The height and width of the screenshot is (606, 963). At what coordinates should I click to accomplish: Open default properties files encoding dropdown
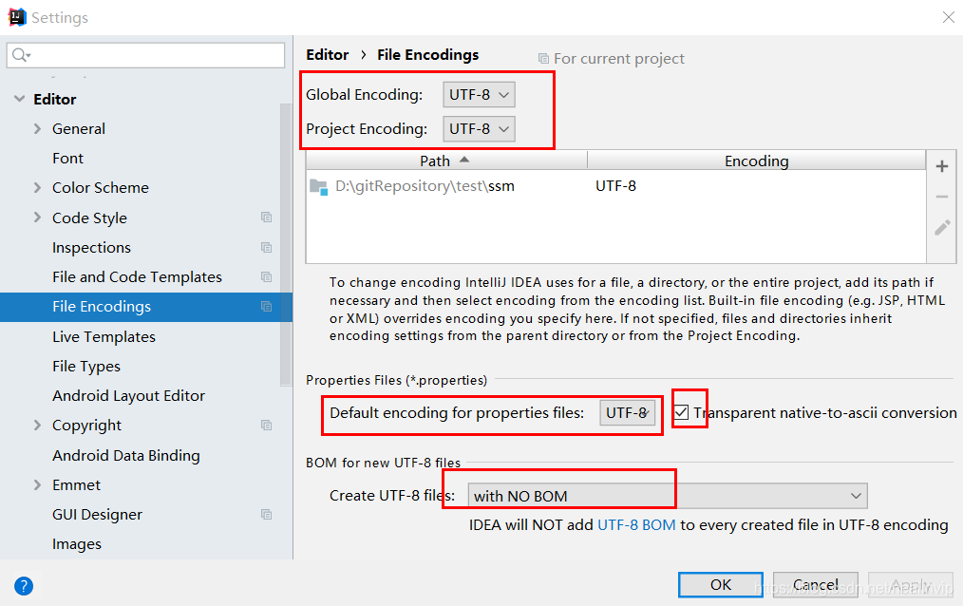click(x=628, y=412)
